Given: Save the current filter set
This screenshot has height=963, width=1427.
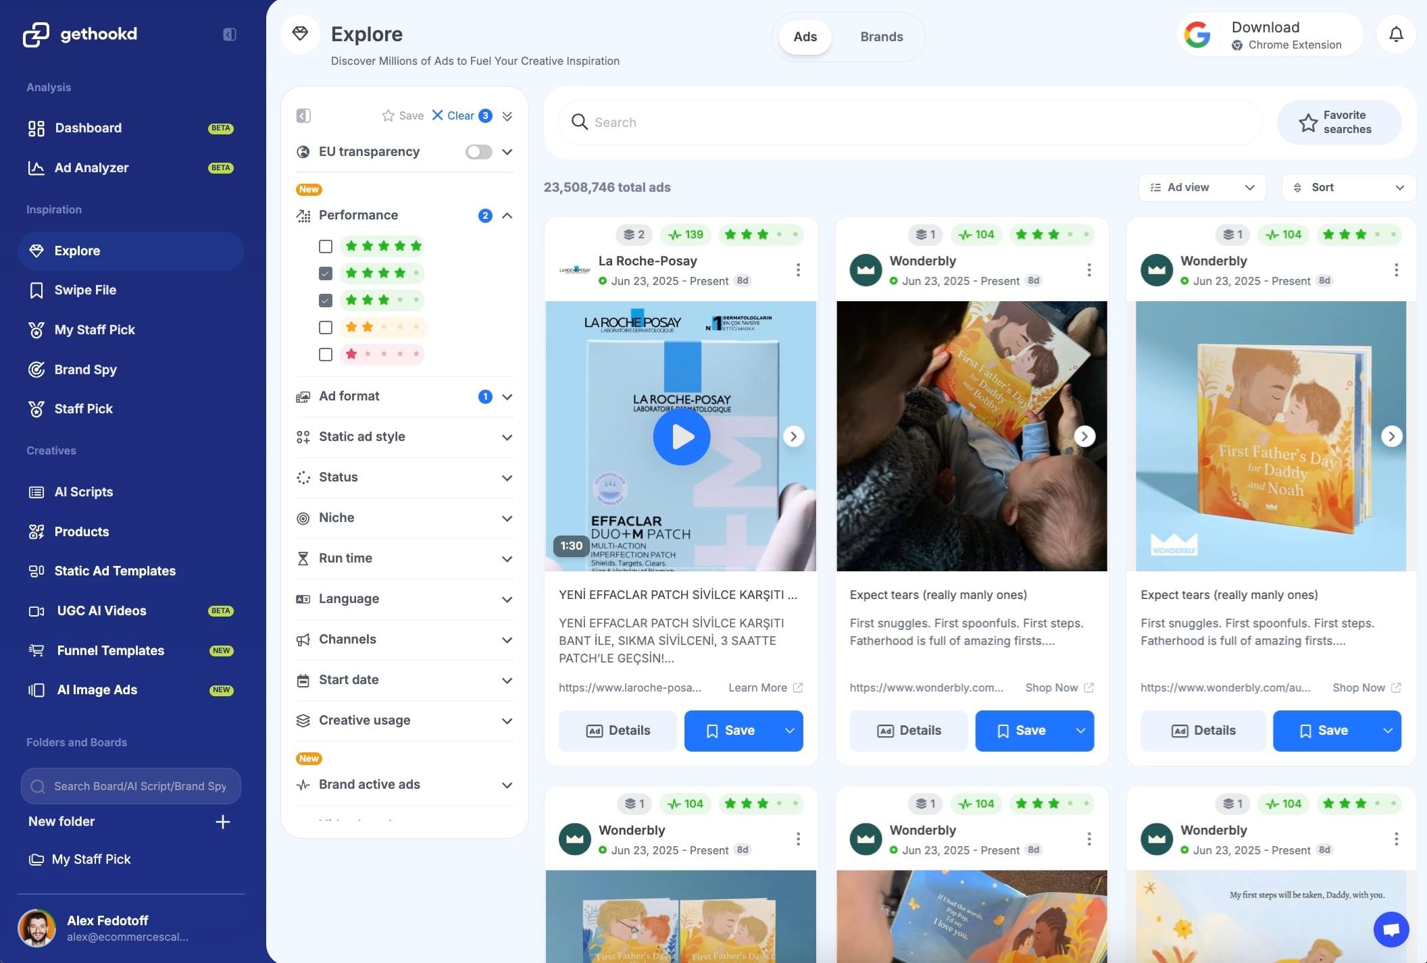Looking at the screenshot, I should (x=403, y=115).
